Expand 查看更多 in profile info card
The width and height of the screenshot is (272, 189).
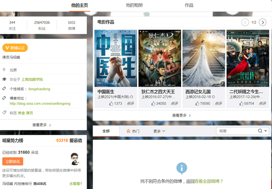tap(42, 125)
